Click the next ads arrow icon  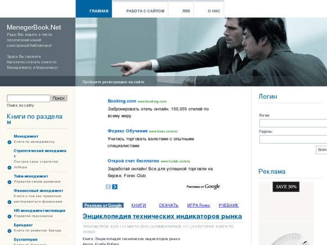tap(115, 187)
